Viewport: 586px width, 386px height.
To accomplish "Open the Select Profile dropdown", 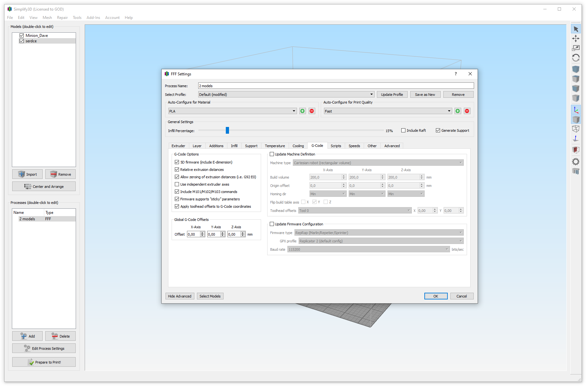I will [x=286, y=94].
